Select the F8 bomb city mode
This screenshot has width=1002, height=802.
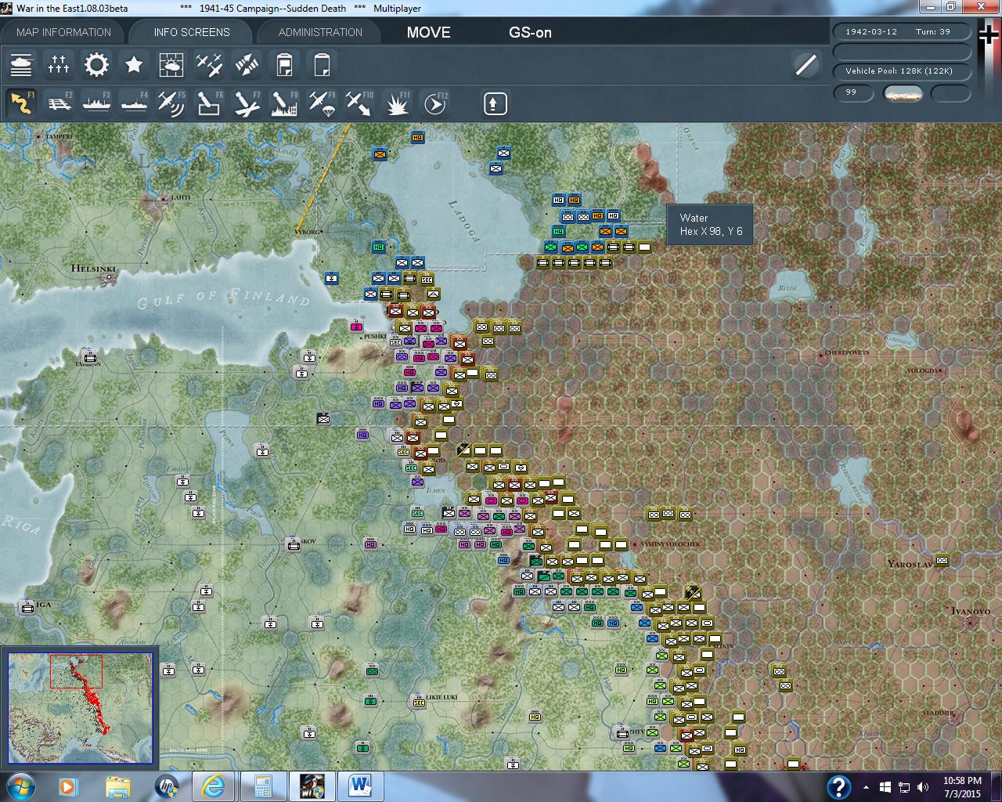[x=285, y=103]
